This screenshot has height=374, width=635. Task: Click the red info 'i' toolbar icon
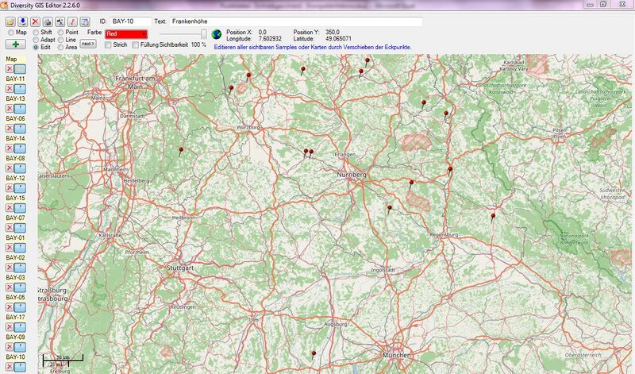tap(72, 22)
